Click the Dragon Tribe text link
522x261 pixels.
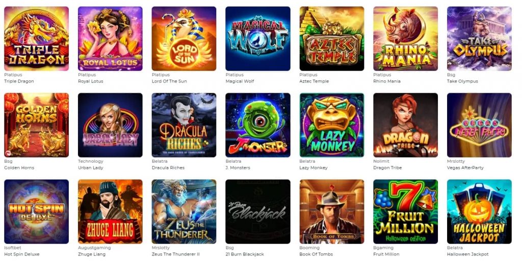coord(387,168)
